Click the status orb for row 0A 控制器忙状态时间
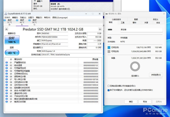This screenshot has width=170, height=117. click(7, 88)
